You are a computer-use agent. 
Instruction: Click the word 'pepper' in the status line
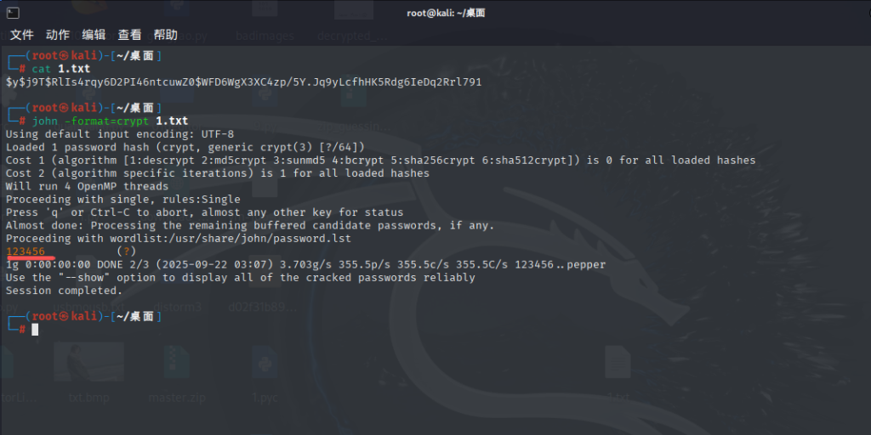click(x=585, y=265)
